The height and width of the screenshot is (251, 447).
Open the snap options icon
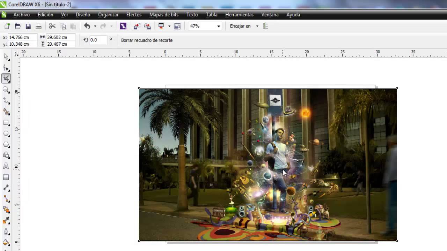click(x=265, y=26)
